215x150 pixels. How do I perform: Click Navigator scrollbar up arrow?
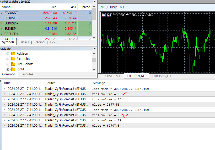click(x=94, y=53)
